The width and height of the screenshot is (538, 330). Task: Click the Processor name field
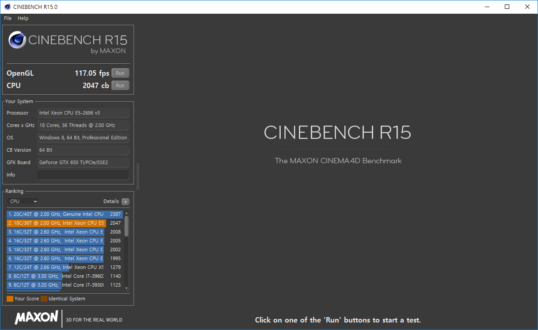(x=83, y=113)
